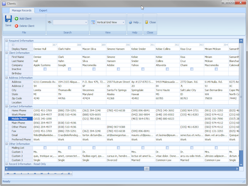Screen dimensions: 248x186
Task: Open the Vertical Grid View dropdown
Action: tap(123, 22)
